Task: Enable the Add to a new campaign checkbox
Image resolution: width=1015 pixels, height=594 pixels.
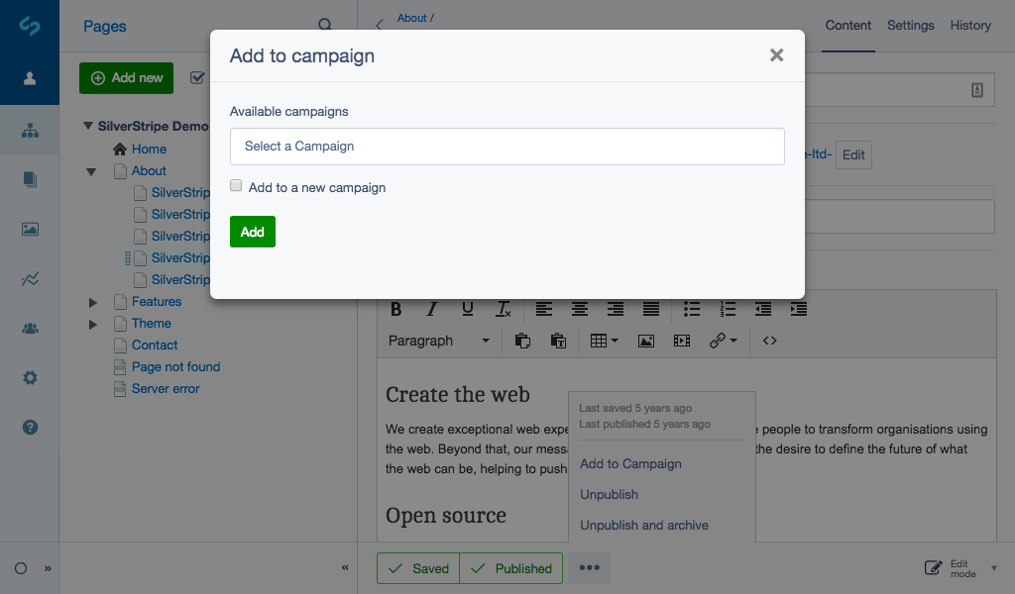Action: point(236,185)
